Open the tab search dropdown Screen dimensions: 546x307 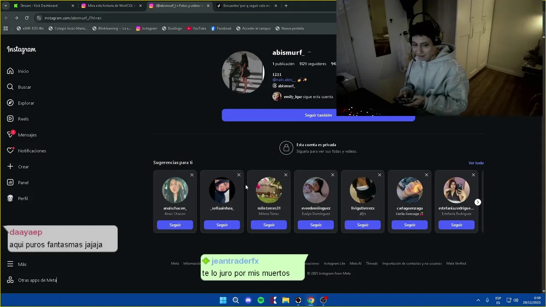pos(5,6)
